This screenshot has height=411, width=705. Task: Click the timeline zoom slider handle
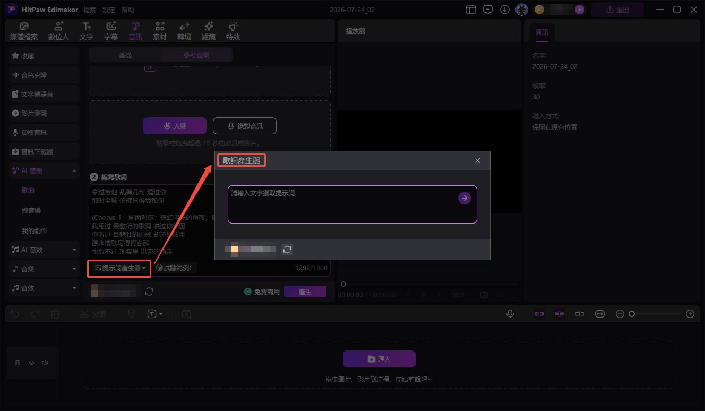pos(632,314)
